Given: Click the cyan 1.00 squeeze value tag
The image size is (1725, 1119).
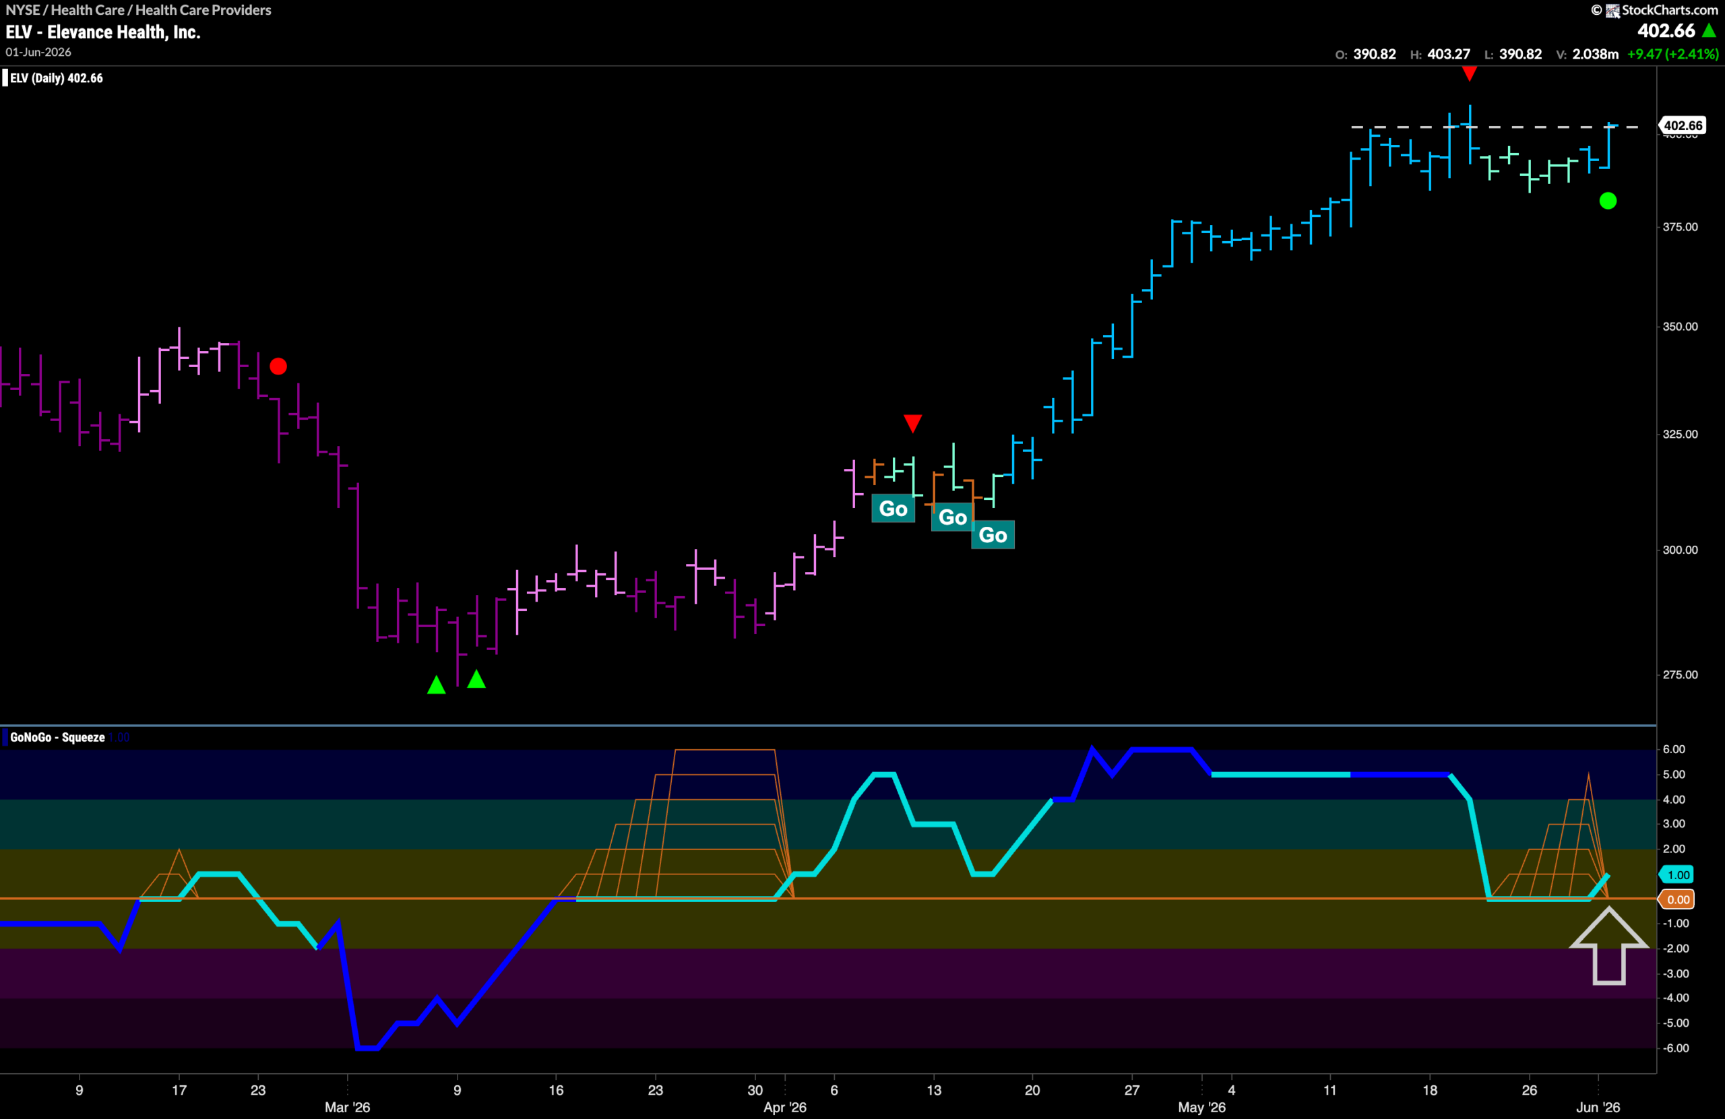Looking at the screenshot, I should [x=1678, y=874].
